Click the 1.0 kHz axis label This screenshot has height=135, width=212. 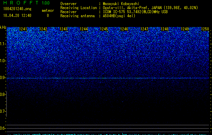coord(3,61)
